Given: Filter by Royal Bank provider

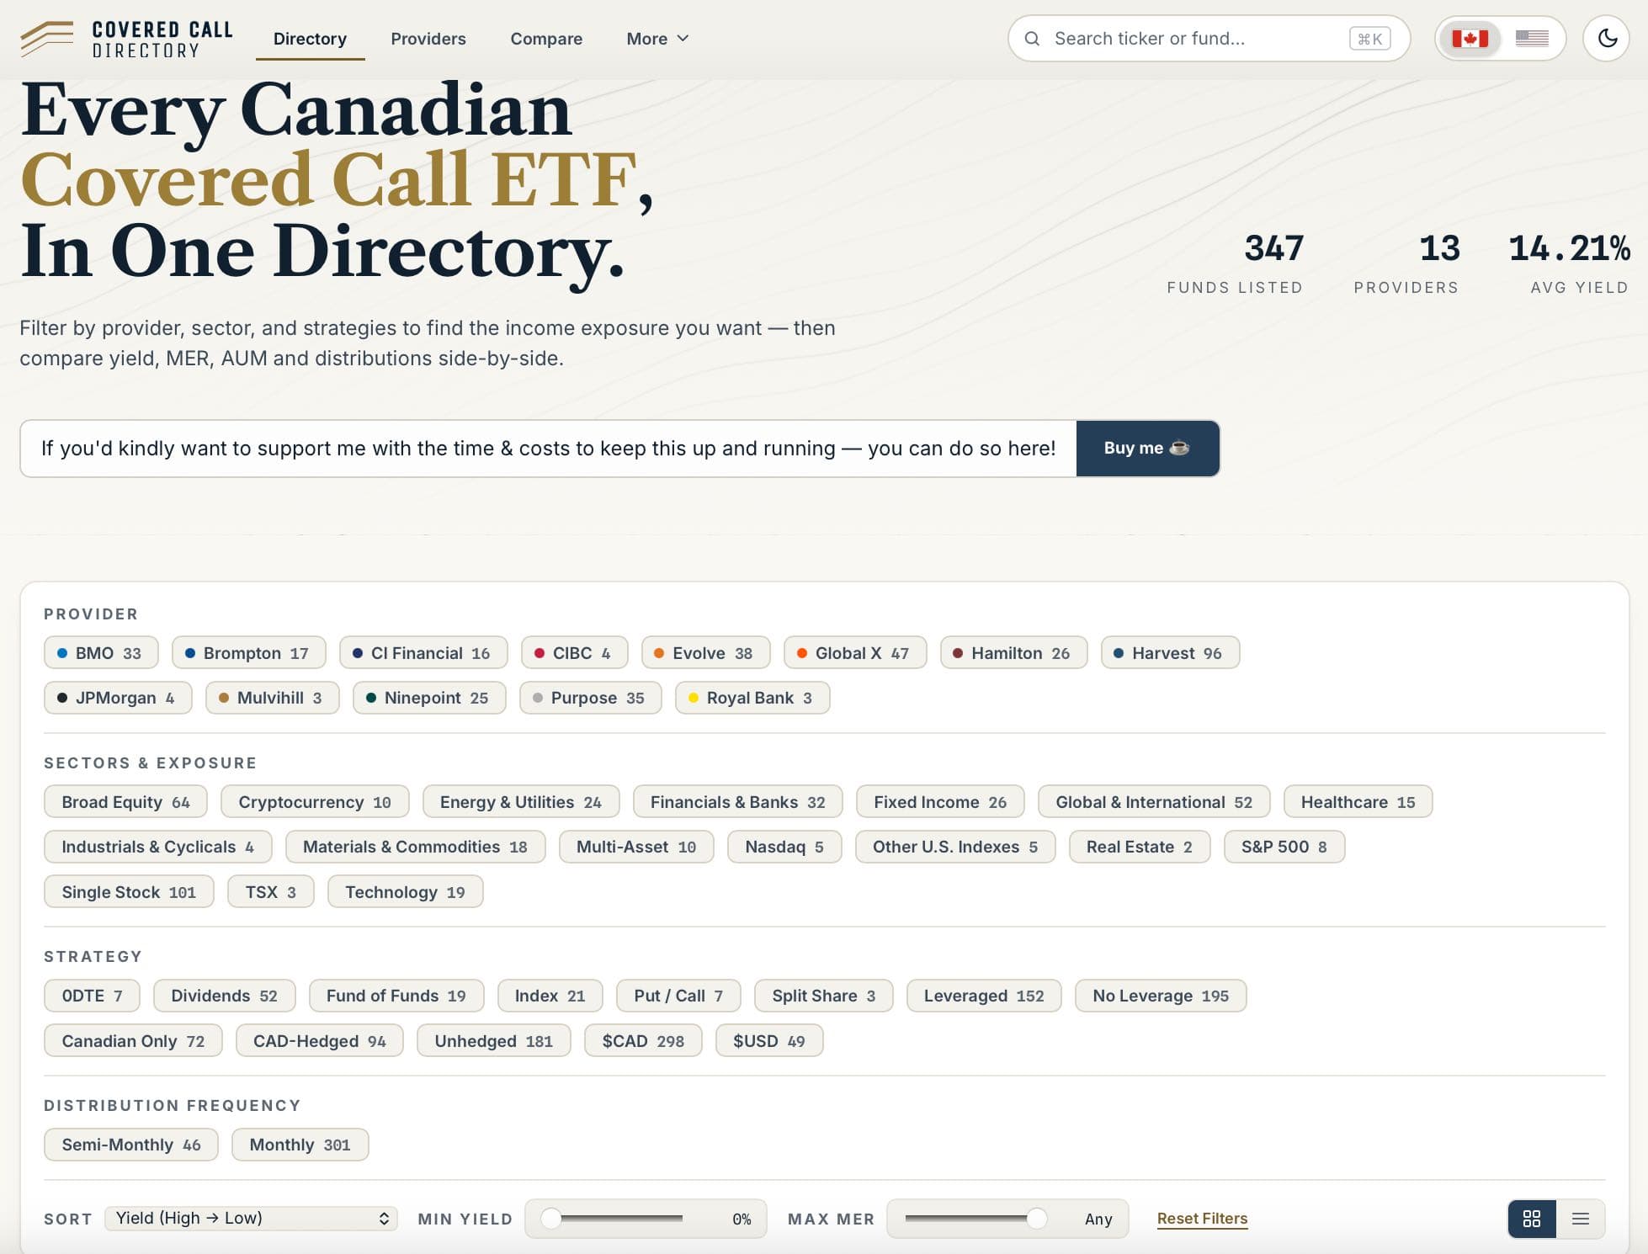Looking at the screenshot, I should pyautogui.click(x=752, y=698).
